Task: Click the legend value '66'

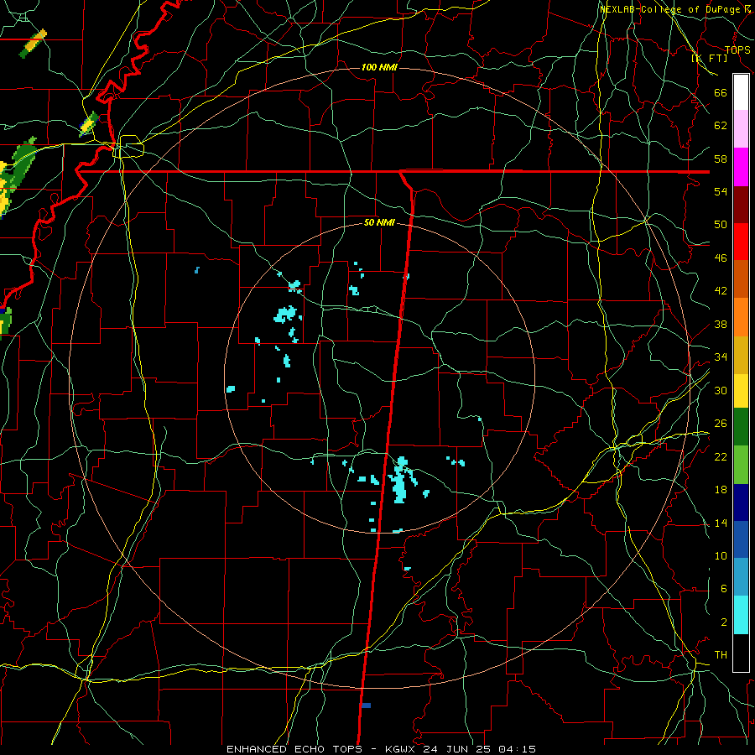Action: [721, 93]
